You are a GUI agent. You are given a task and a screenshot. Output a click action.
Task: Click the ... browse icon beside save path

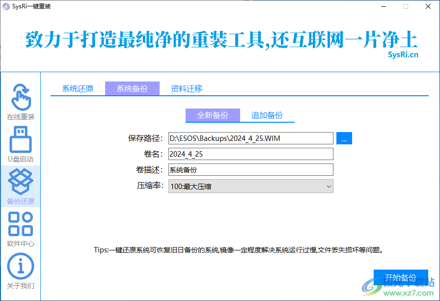tap(344, 138)
